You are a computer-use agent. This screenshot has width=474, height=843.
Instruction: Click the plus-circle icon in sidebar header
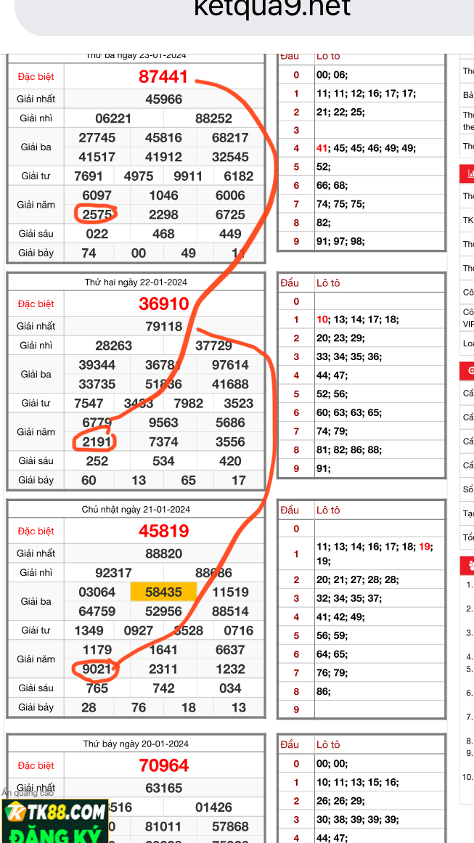click(470, 370)
